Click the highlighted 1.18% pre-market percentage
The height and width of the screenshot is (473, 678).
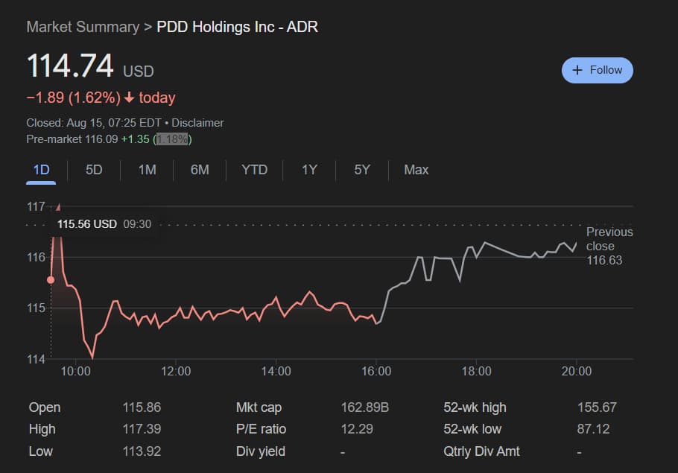(172, 139)
